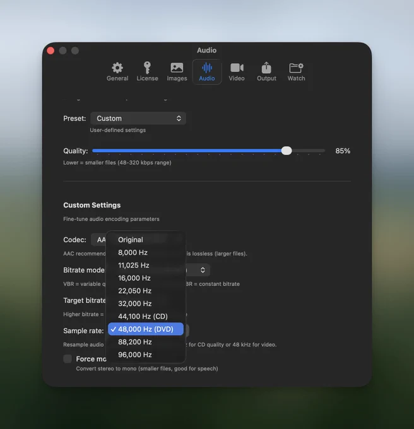This screenshot has width=414, height=429.
Task: Open the Preset Custom dropdown
Action: coord(138,119)
